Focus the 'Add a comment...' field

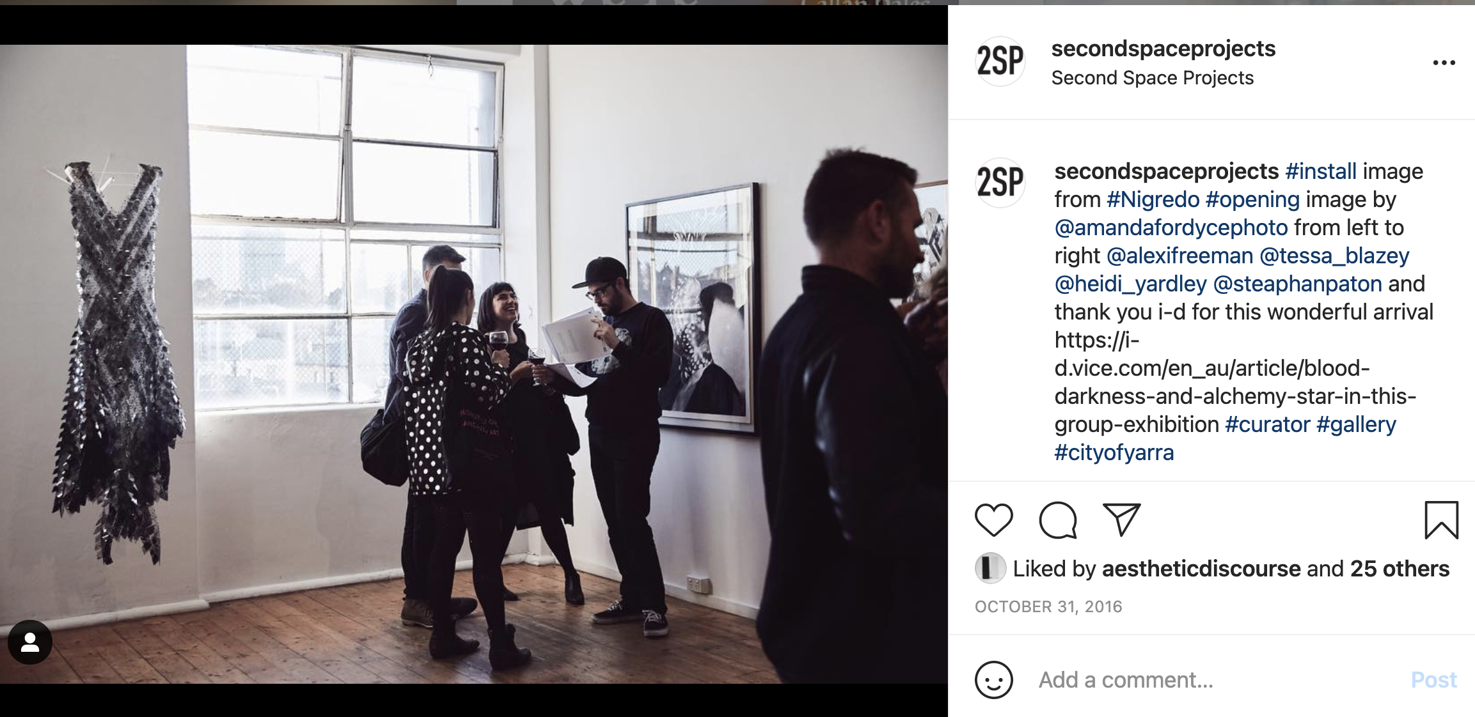coord(1215,680)
